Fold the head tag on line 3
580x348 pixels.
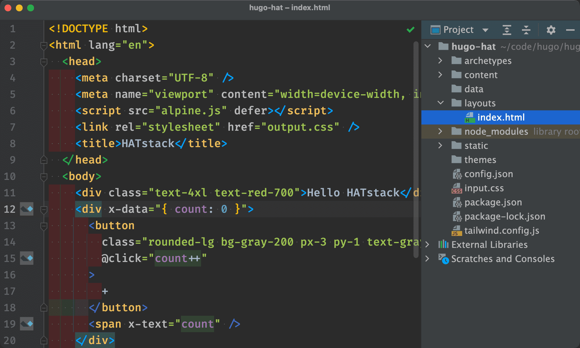[x=44, y=62]
